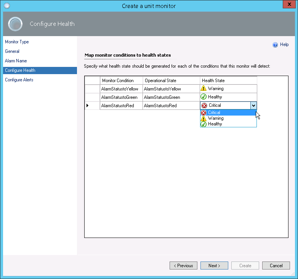Click the title bar window icon
298x279 pixels.
coord(7,6)
